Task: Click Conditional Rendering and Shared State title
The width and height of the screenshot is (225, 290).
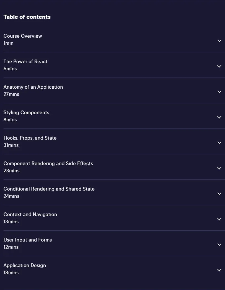Action: [49, 189]
